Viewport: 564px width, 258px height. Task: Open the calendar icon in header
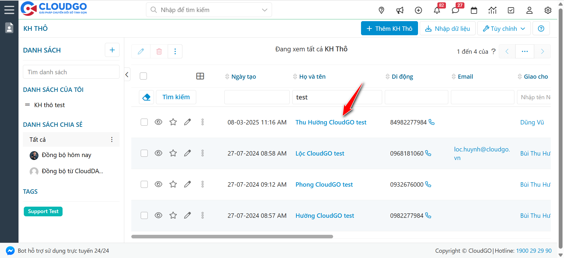(x=474, y=11)
